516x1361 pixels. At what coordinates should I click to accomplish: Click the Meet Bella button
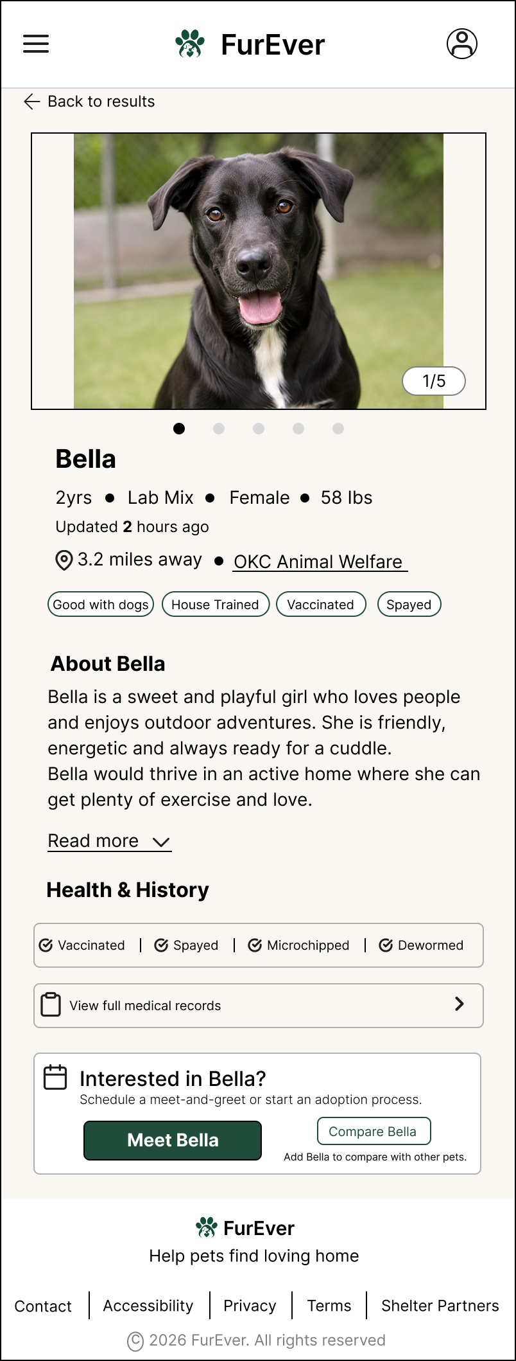coord(173,1141)
